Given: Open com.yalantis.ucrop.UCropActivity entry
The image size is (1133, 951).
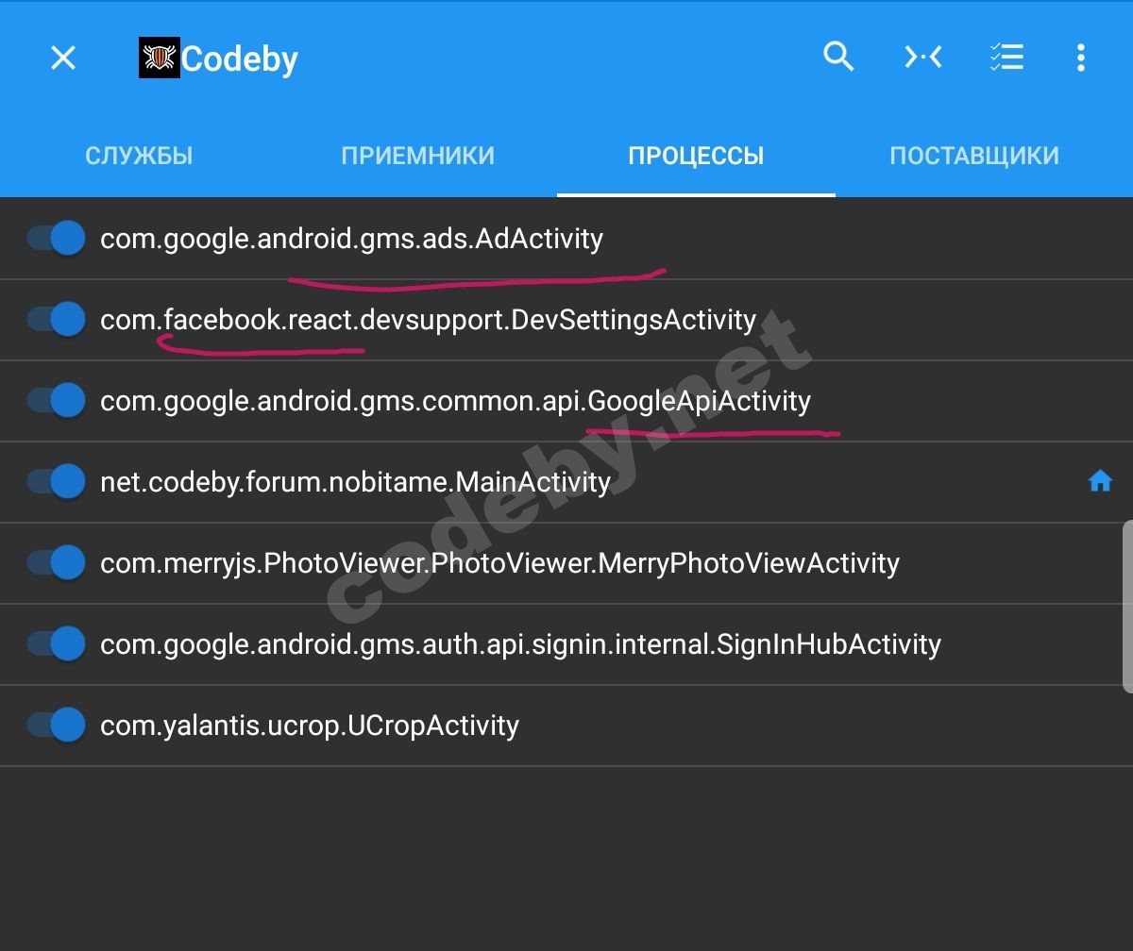Looking at the screenshot, I should pos(310,726).
